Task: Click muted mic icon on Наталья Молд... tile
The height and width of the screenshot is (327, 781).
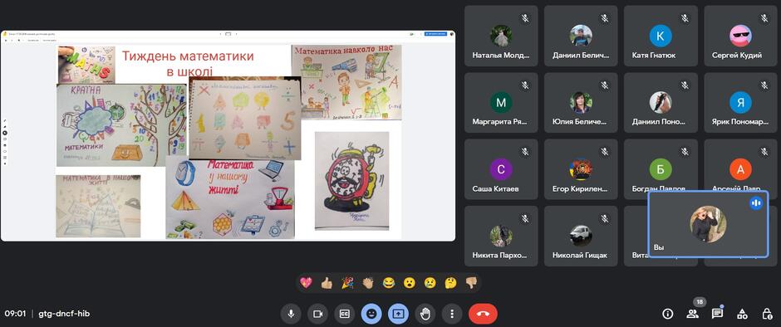Action: pyautogui.click(x=524, y=18)
